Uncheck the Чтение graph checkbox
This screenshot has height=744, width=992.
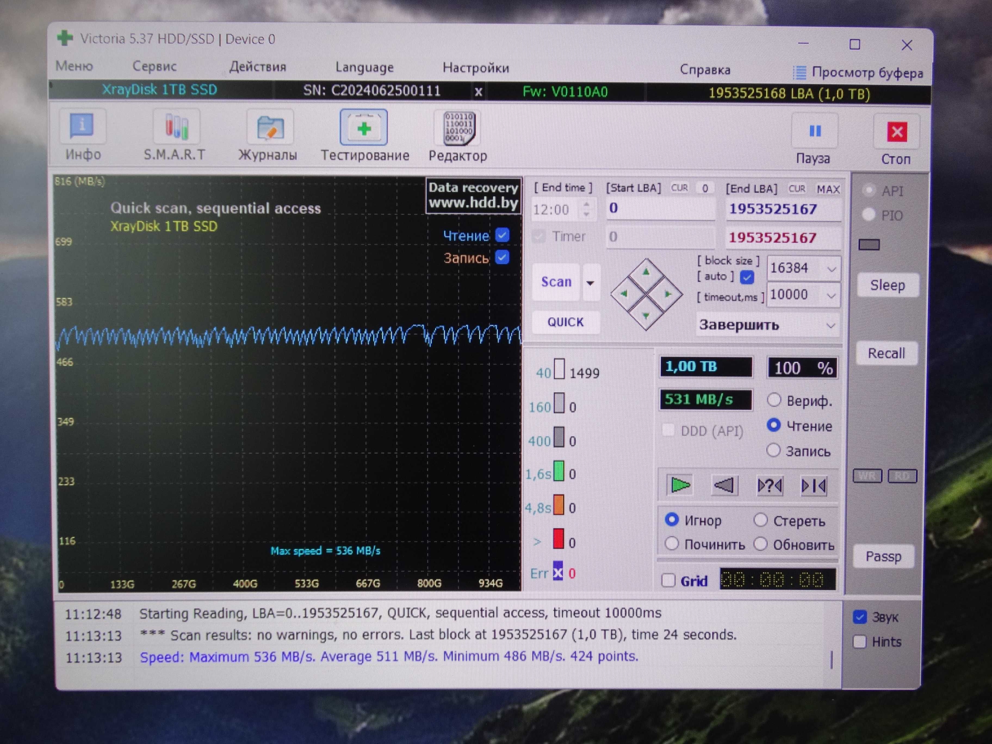(502, 235)
